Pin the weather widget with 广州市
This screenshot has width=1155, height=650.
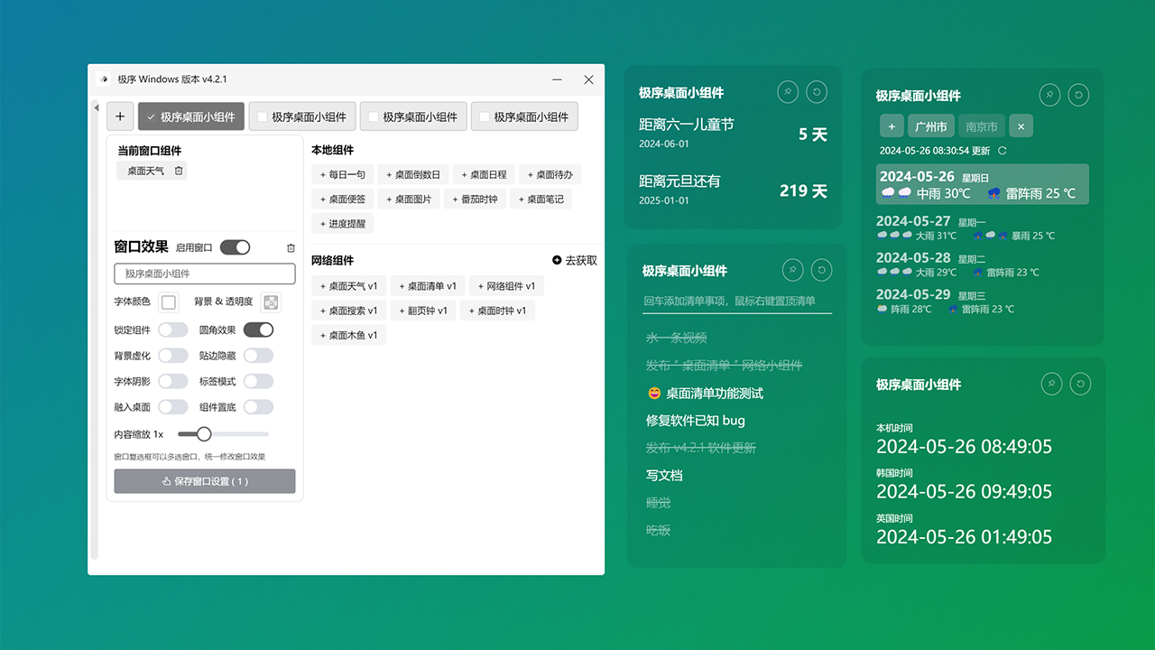(1049, 95)
